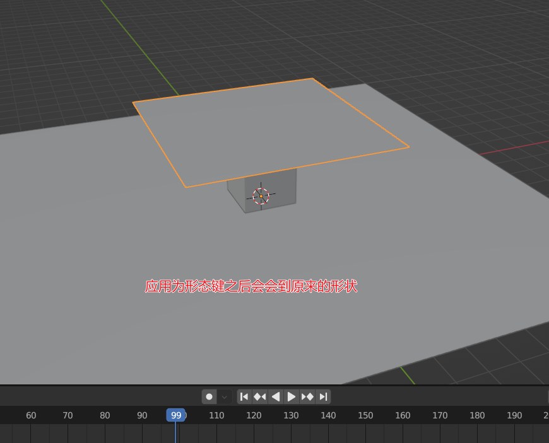Image resolution: width=549 pixels, height=443 pixels.
Task: Click frame 80 on timeline ruler
Action: coord(105,415)
